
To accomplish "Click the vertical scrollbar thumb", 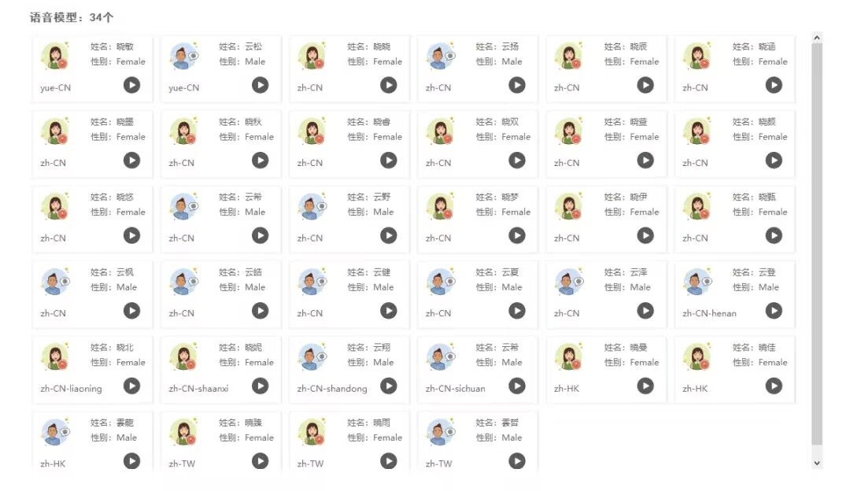I will tap(817, 244).
